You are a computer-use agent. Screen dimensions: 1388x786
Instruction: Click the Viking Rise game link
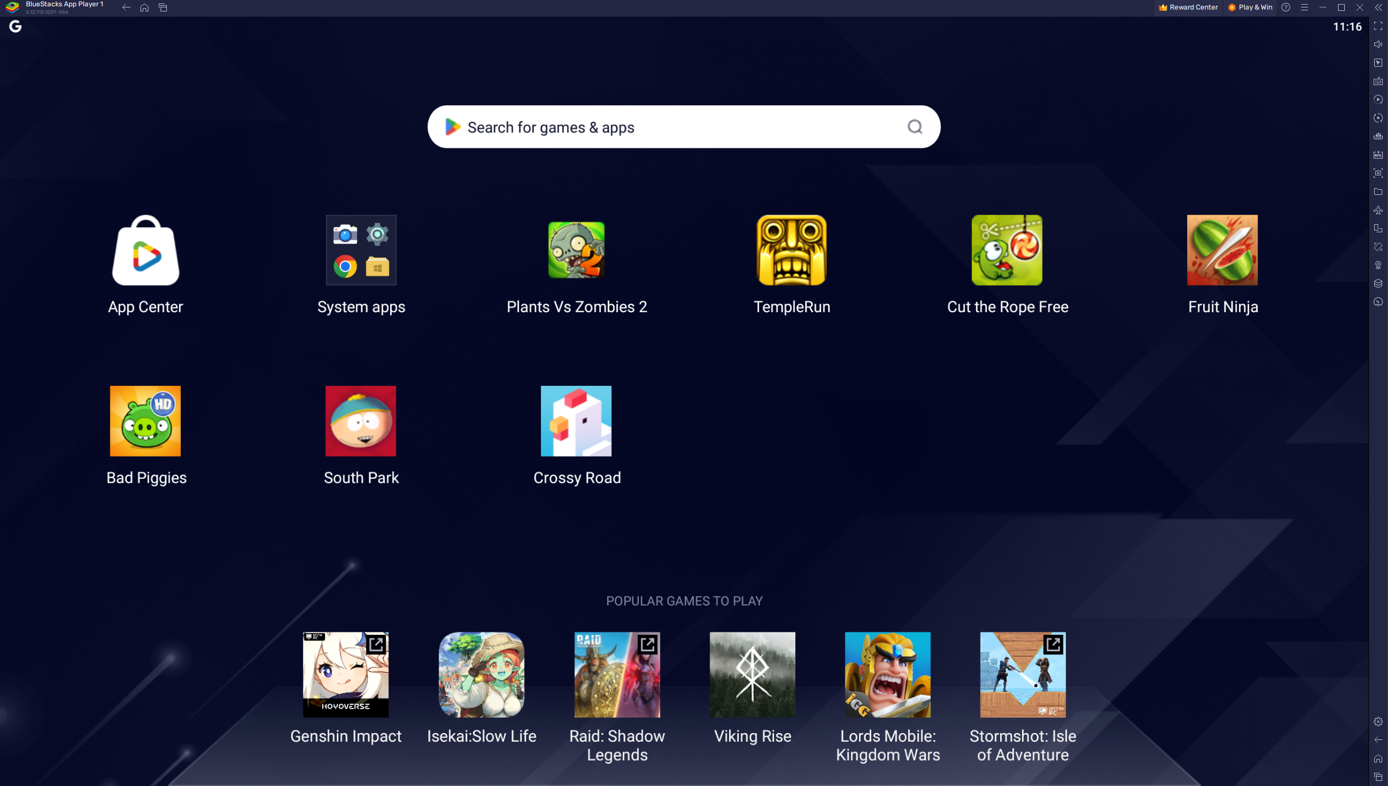(752, 674)
